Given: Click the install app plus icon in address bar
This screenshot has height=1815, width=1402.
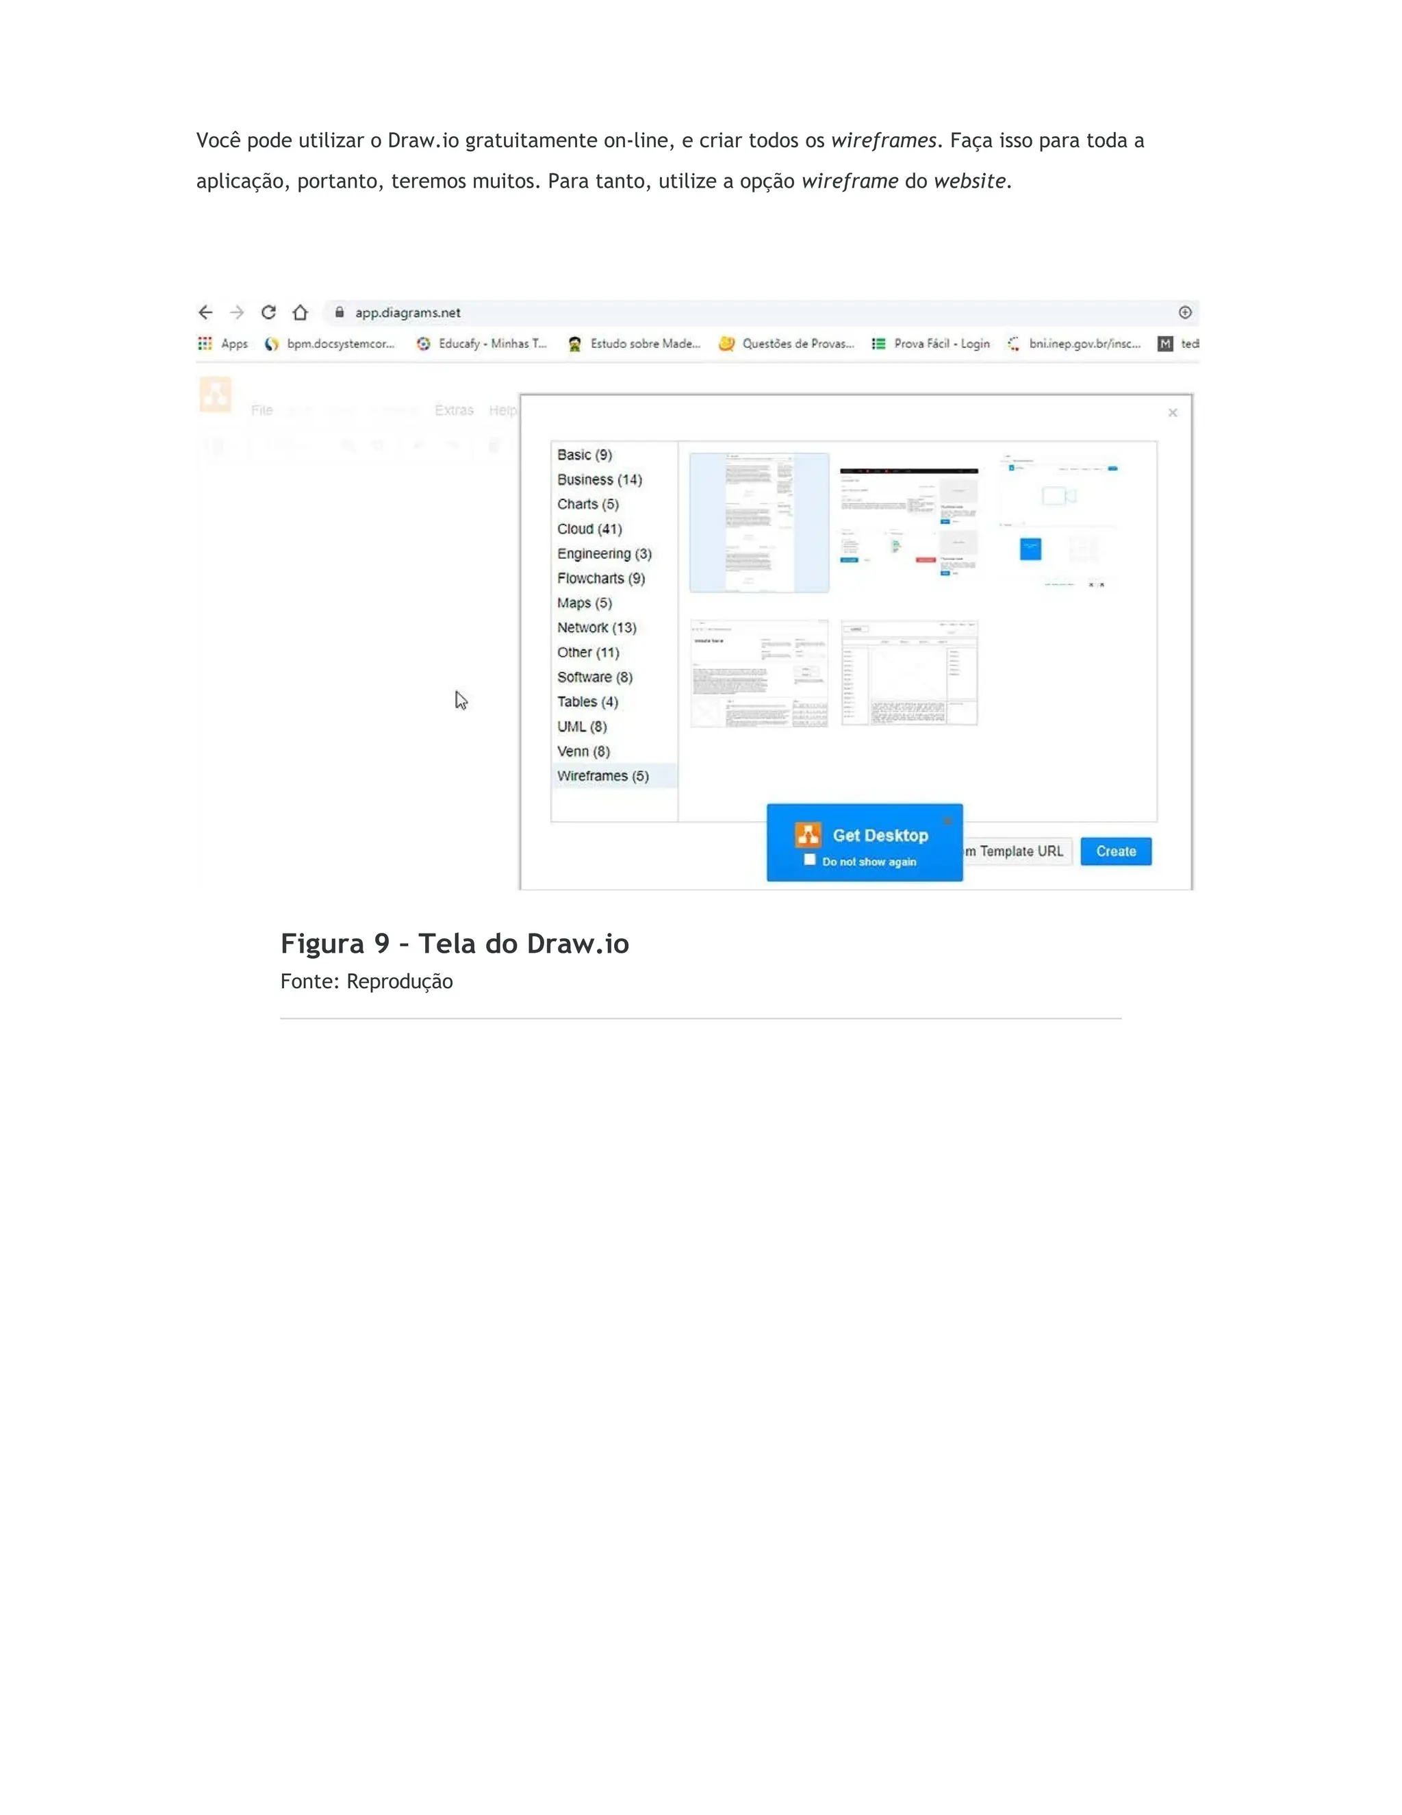Looking at the screenshot, I should (x=1185, y=312).
